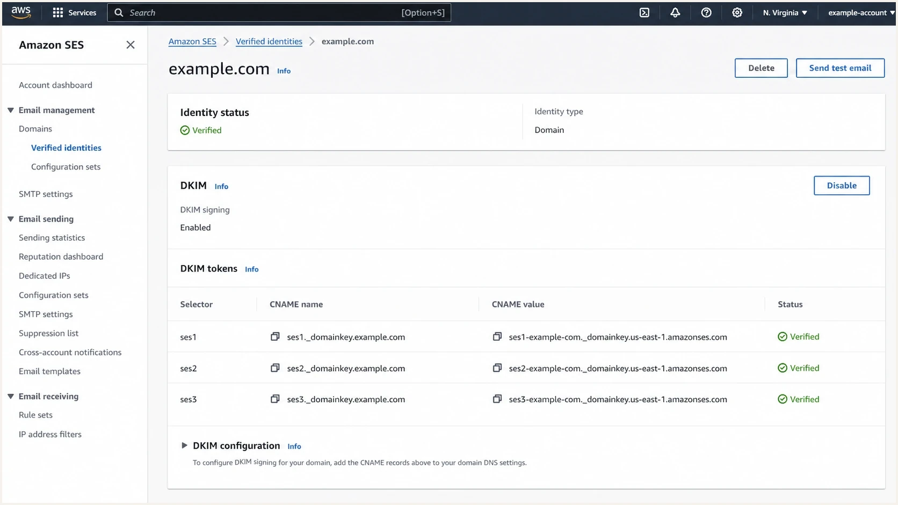Click the CNAME name column header
This screenshot has width=898, height=505.
296,304
